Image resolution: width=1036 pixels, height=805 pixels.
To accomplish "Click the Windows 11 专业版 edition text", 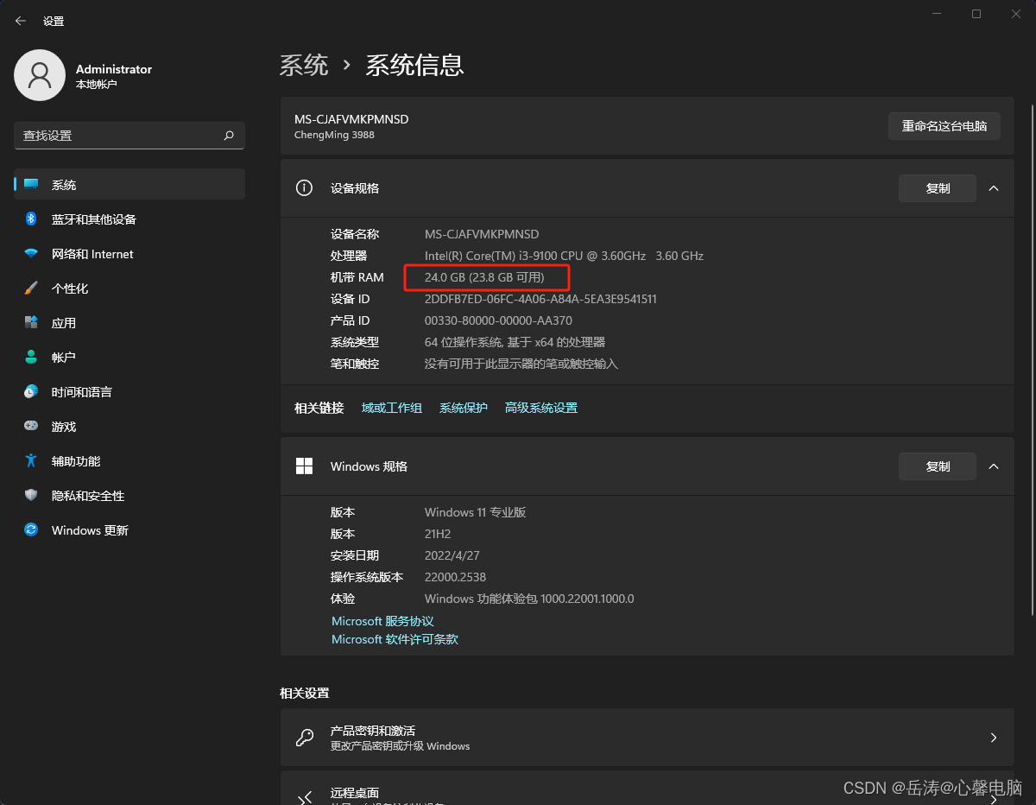I will (475, 512).
